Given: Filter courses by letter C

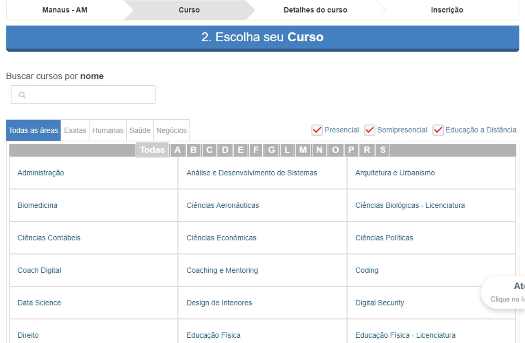Looking at the screenshot, I should [209, 150].
